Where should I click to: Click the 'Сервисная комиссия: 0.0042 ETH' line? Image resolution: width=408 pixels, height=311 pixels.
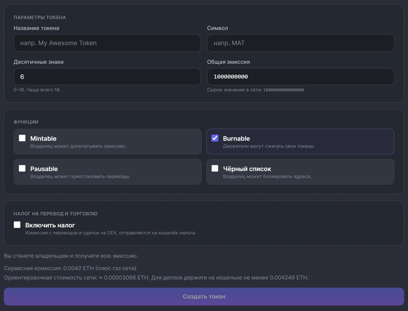tap(71, 268)
